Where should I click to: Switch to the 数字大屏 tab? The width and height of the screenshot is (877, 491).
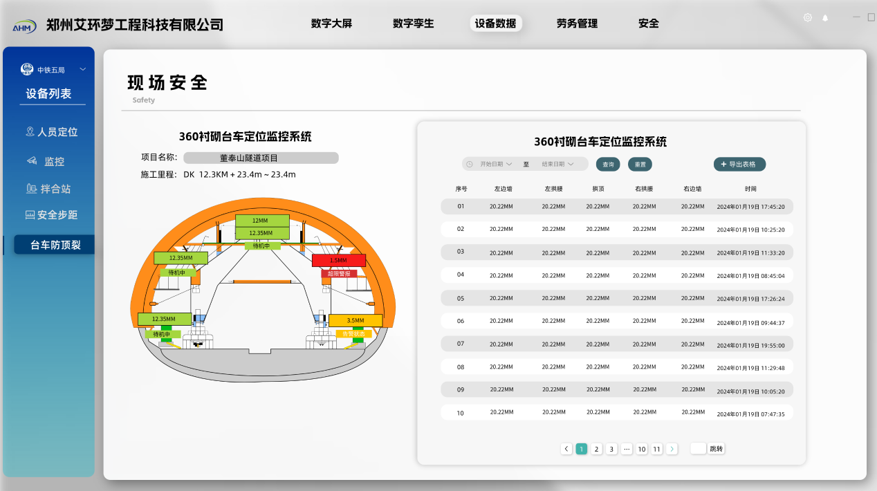(331, 24)
